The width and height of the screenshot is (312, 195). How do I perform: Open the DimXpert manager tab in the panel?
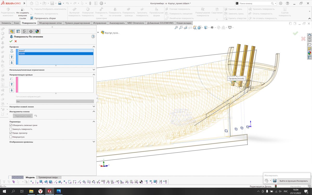point(31,31)
